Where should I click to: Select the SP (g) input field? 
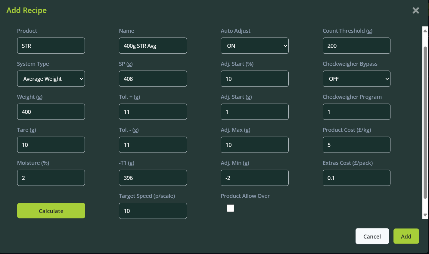(153, 79)
